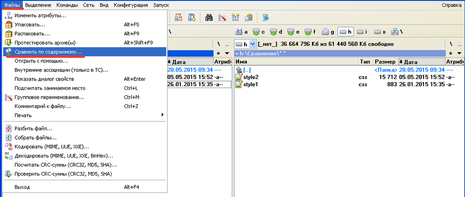Click the blue notepad toolbar icon
This screenshot has height=197, width=465.
[266, 18]
